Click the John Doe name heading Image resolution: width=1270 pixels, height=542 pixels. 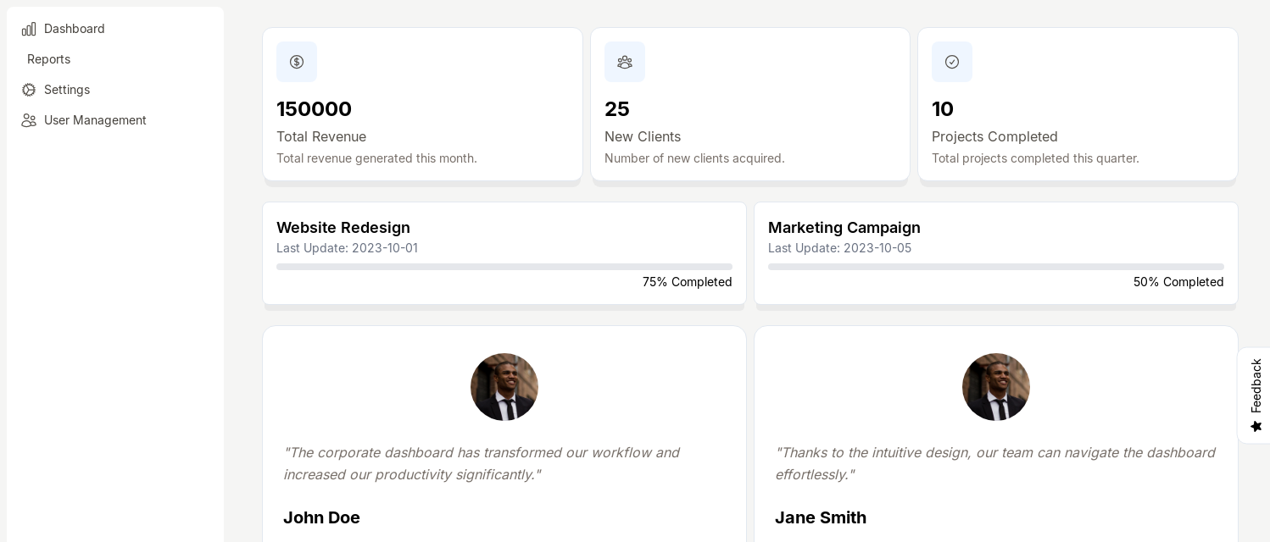321,517
